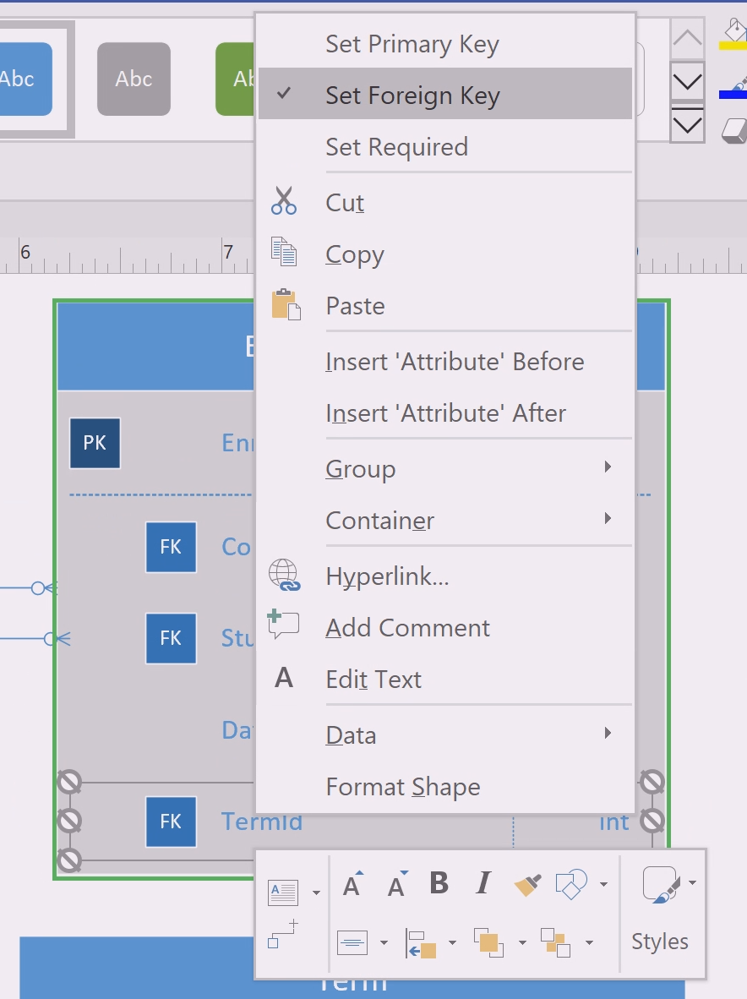
Task: Click the Add Comment bubble icon
Action: [x=283, y=625]
